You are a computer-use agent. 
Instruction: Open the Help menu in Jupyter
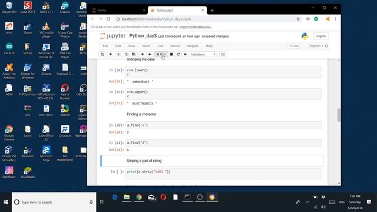pos(209,46)
